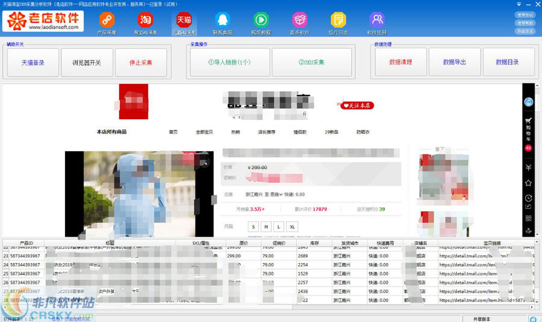
Task: Click the clock history icon in sidebar
Action: (528, 198)
